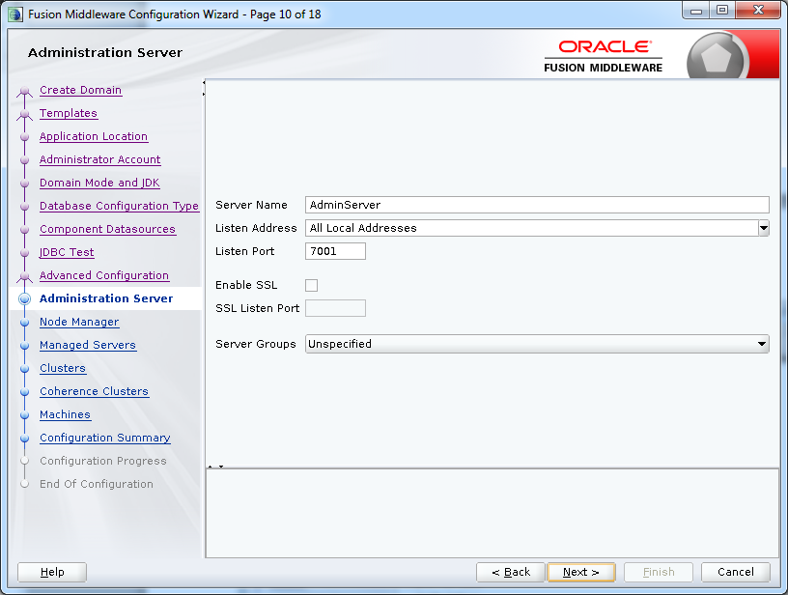Click the Templates step marker icon

(x=24, y=114)
